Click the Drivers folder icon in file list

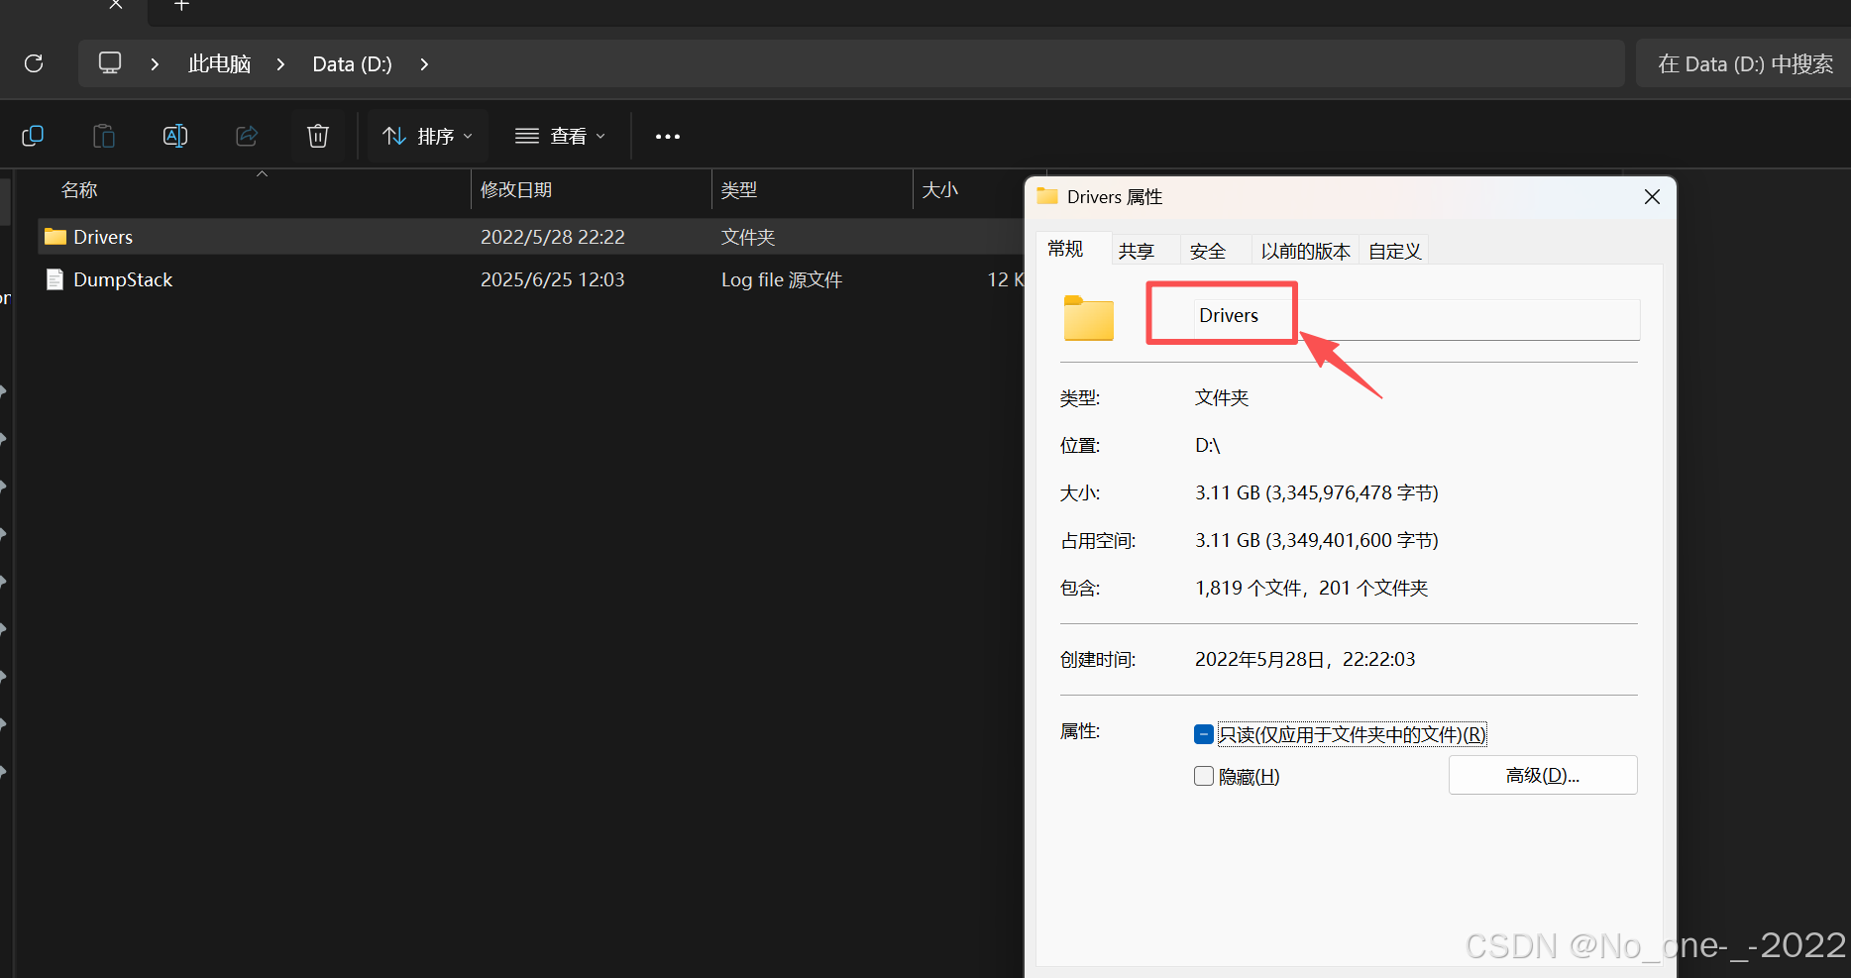55,237
